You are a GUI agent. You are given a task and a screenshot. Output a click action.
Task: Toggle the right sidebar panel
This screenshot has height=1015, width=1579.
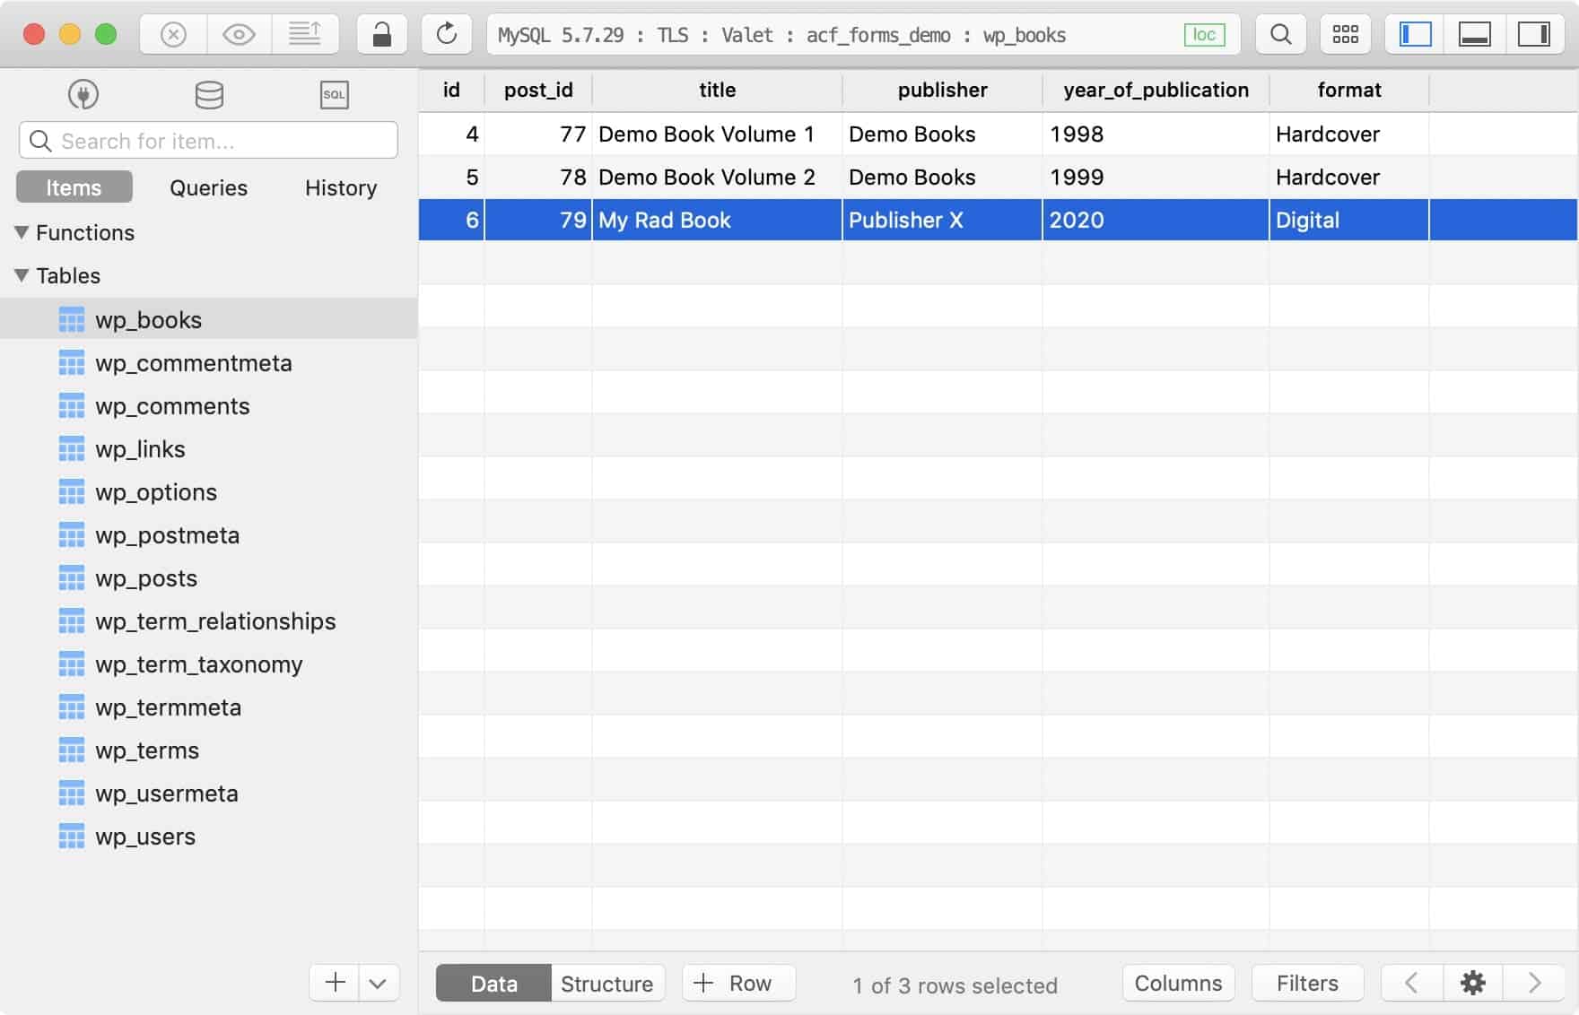(1533, 35)
